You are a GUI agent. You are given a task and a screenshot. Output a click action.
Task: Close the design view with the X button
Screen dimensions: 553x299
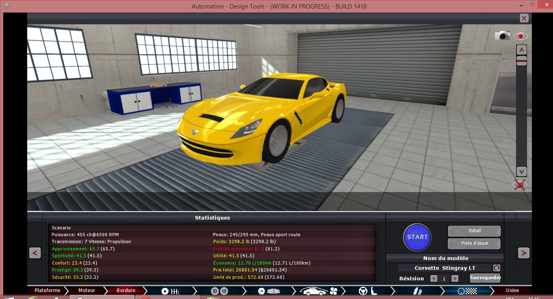click(x=524, y=18)
